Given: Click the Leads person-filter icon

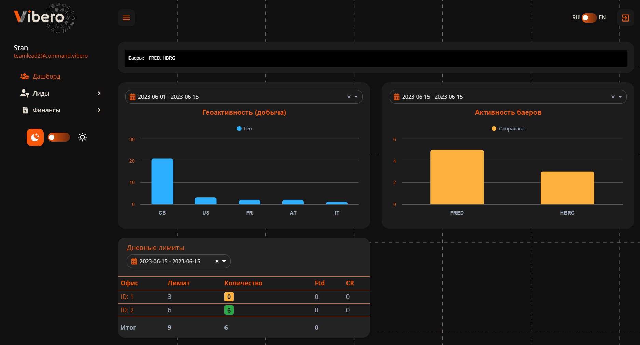Looking at the screenshot, I should click(24, 93).
